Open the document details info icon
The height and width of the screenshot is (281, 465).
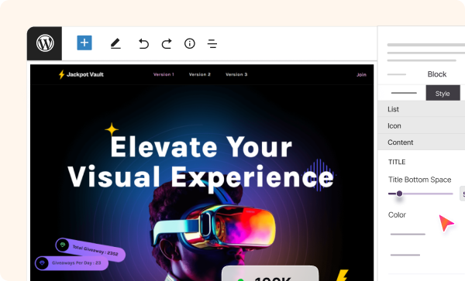click(190, 43)
